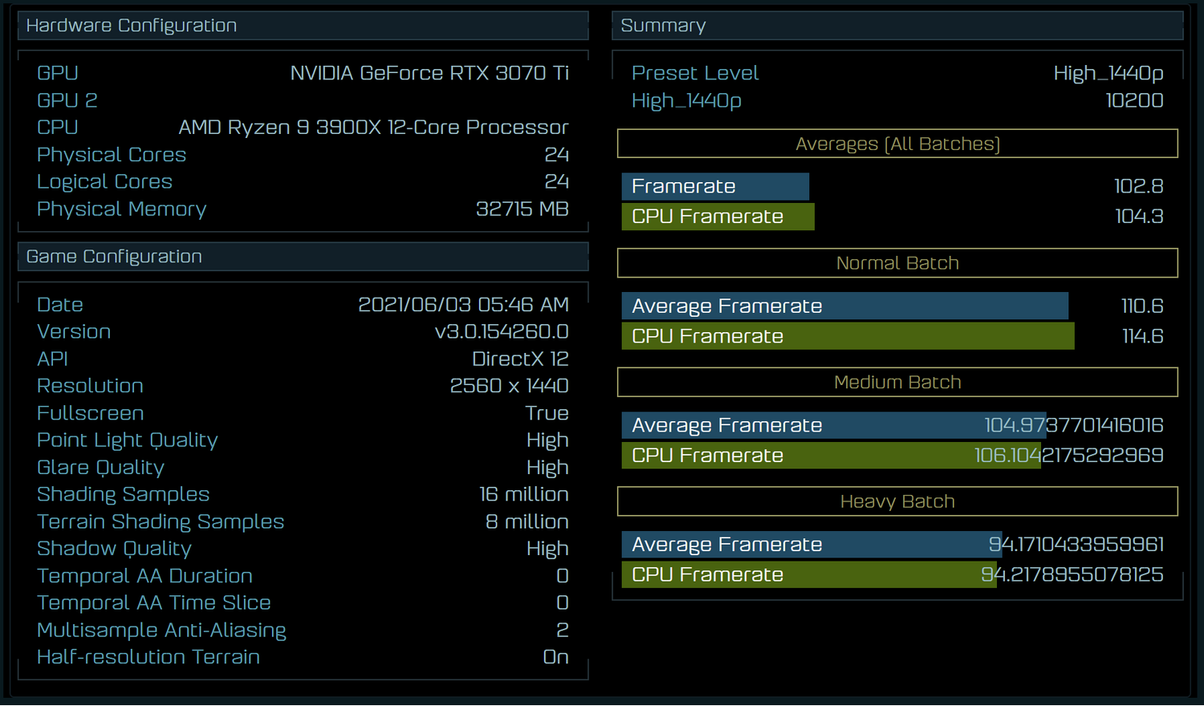Click the Version label
The image size is (1204, 706).
pyautogui.click(x=74, y=332)
